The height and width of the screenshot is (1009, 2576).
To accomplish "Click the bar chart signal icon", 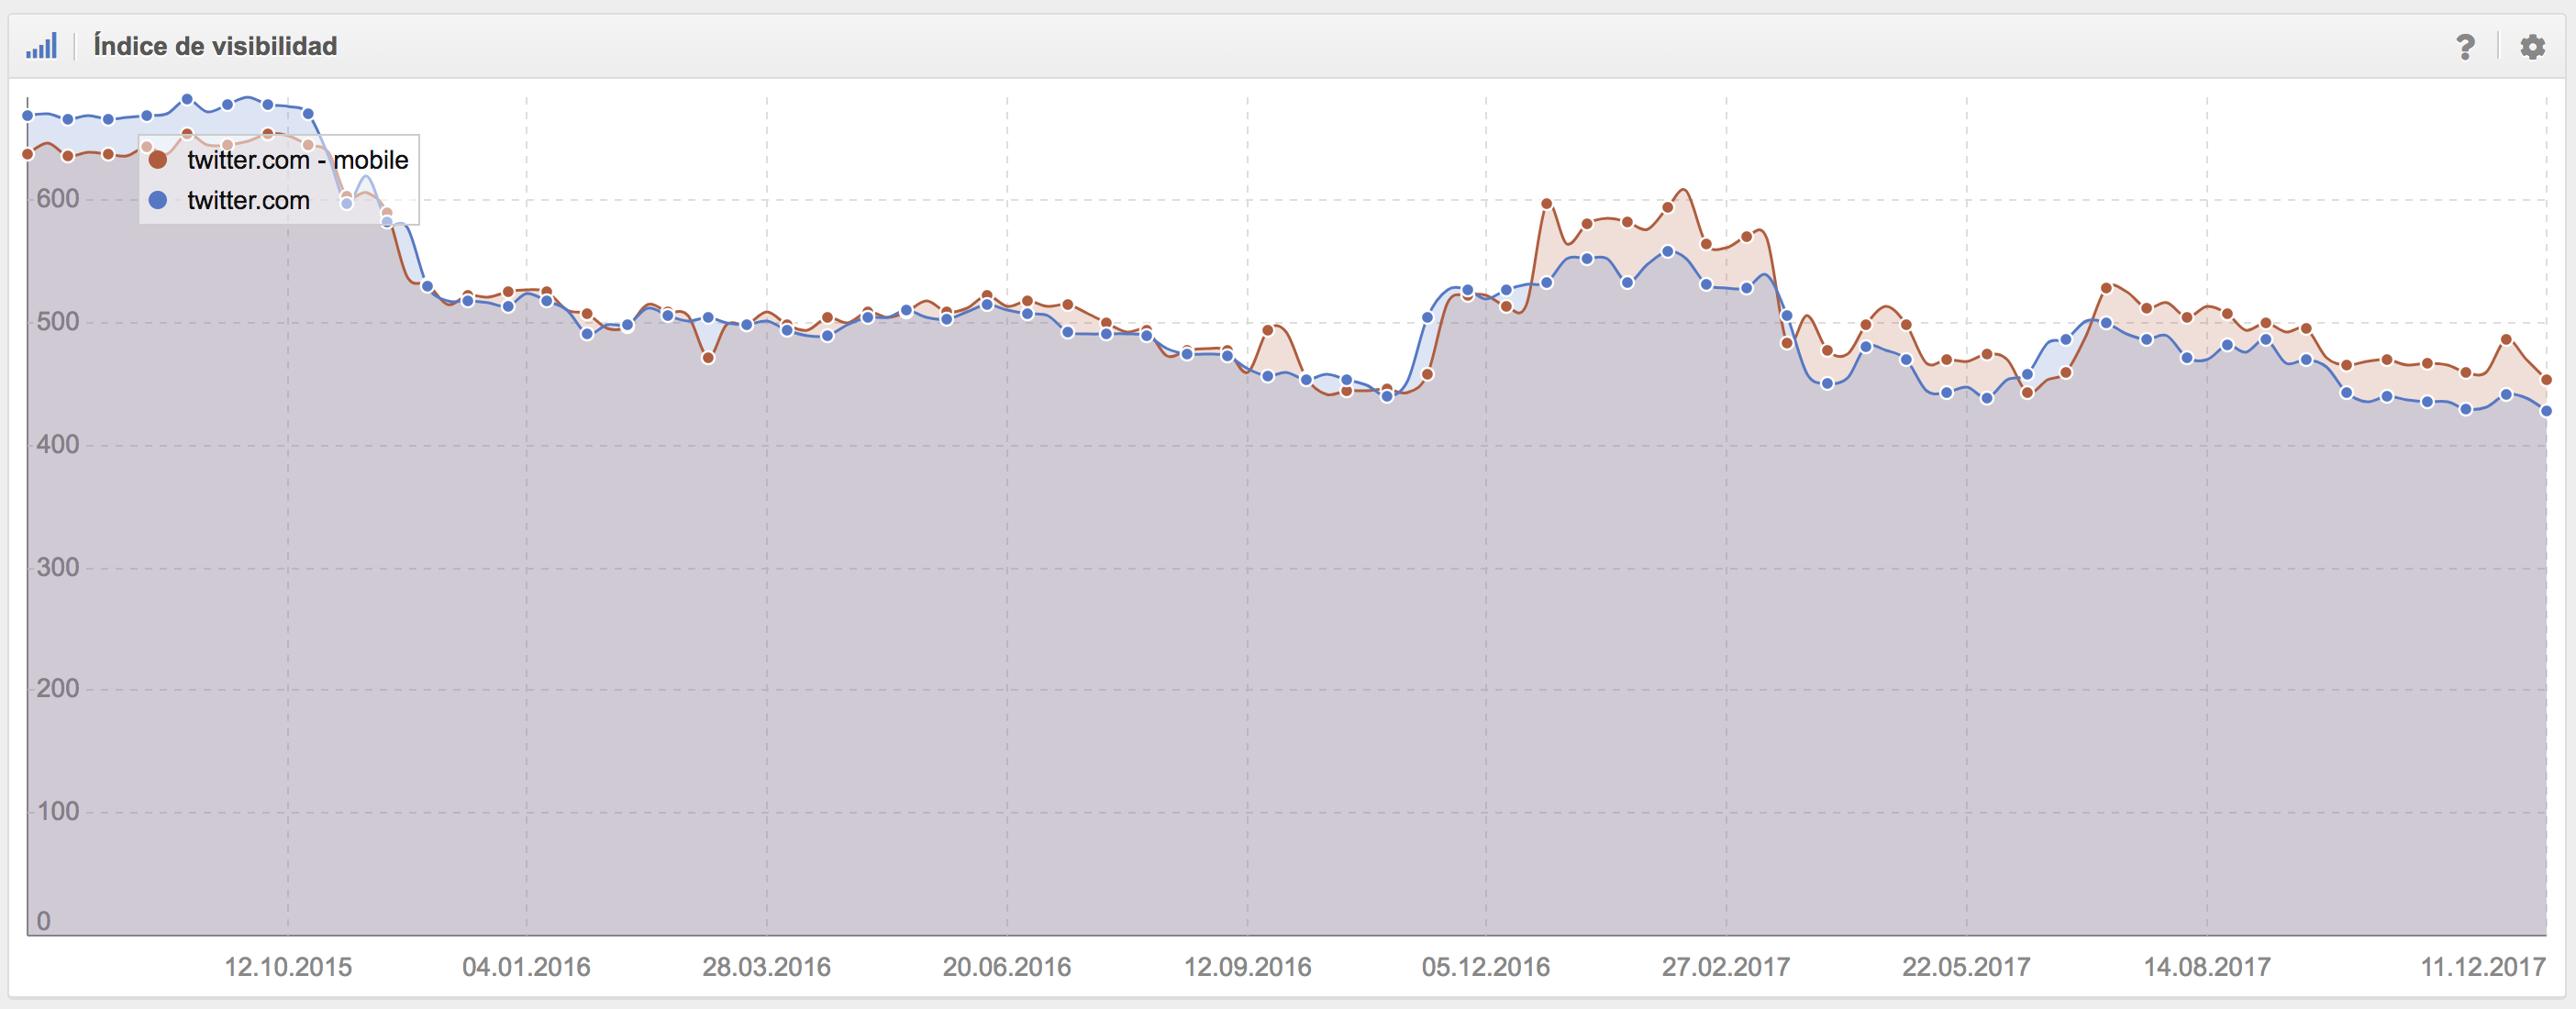I will [41, 46].
